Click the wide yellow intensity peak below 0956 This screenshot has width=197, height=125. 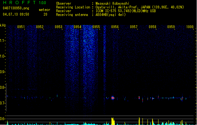click(113, 121)
